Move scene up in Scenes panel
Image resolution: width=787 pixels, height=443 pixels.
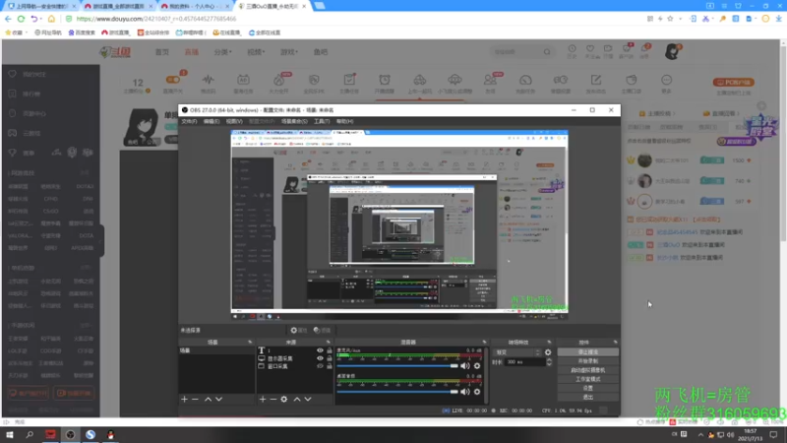208,400
